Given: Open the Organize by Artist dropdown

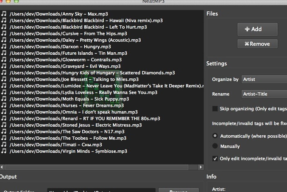Looking at the screenshot, I should coord(264,79).
